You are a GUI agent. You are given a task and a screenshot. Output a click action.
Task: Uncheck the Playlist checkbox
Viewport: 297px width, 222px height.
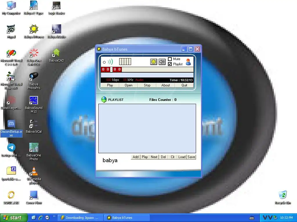(170, 64)
